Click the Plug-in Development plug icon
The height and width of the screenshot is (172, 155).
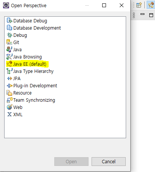pos(9,86)
